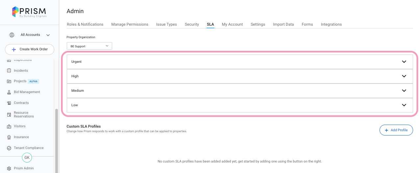The image size is (419, 173).
Task: Expand the High priority section
Action: click(404, 76)
